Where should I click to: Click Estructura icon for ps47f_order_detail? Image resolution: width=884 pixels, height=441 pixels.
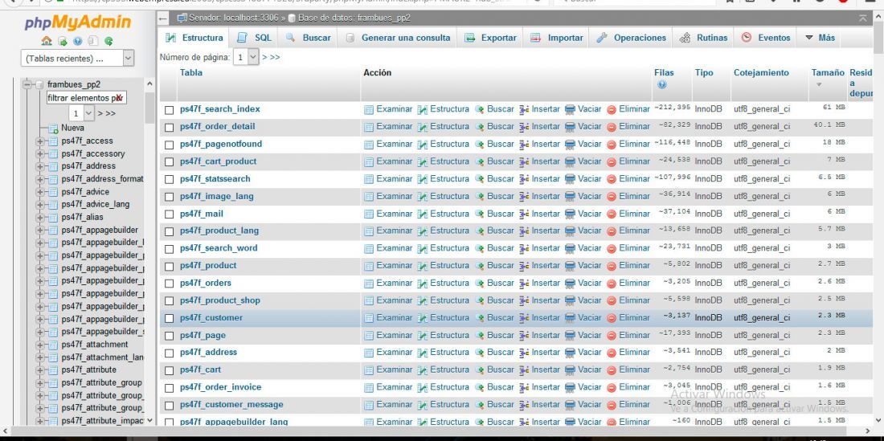[x=422, y=127]
